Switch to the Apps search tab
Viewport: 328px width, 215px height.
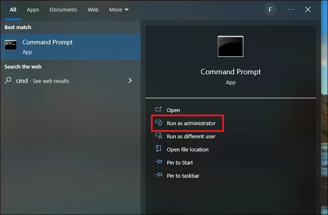click(x=33, y=9)
